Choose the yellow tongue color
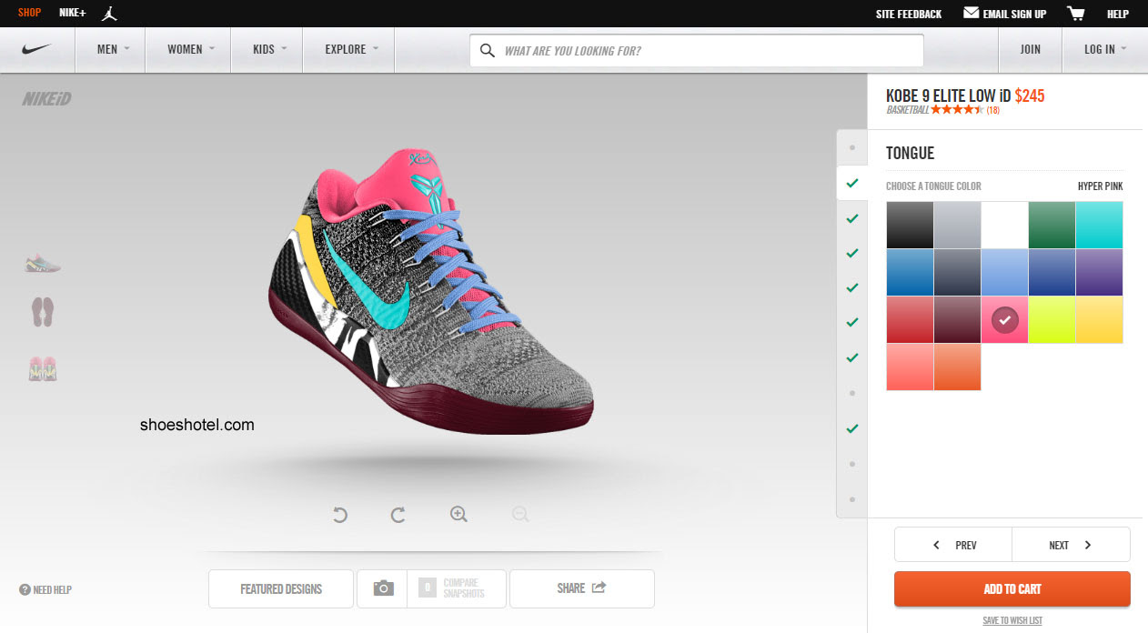This screenshot has height=633, width=1148. click(1099, 319)
